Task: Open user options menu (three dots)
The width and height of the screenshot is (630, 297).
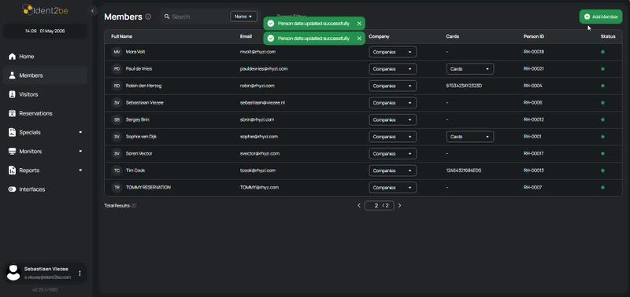Action: 80,273
